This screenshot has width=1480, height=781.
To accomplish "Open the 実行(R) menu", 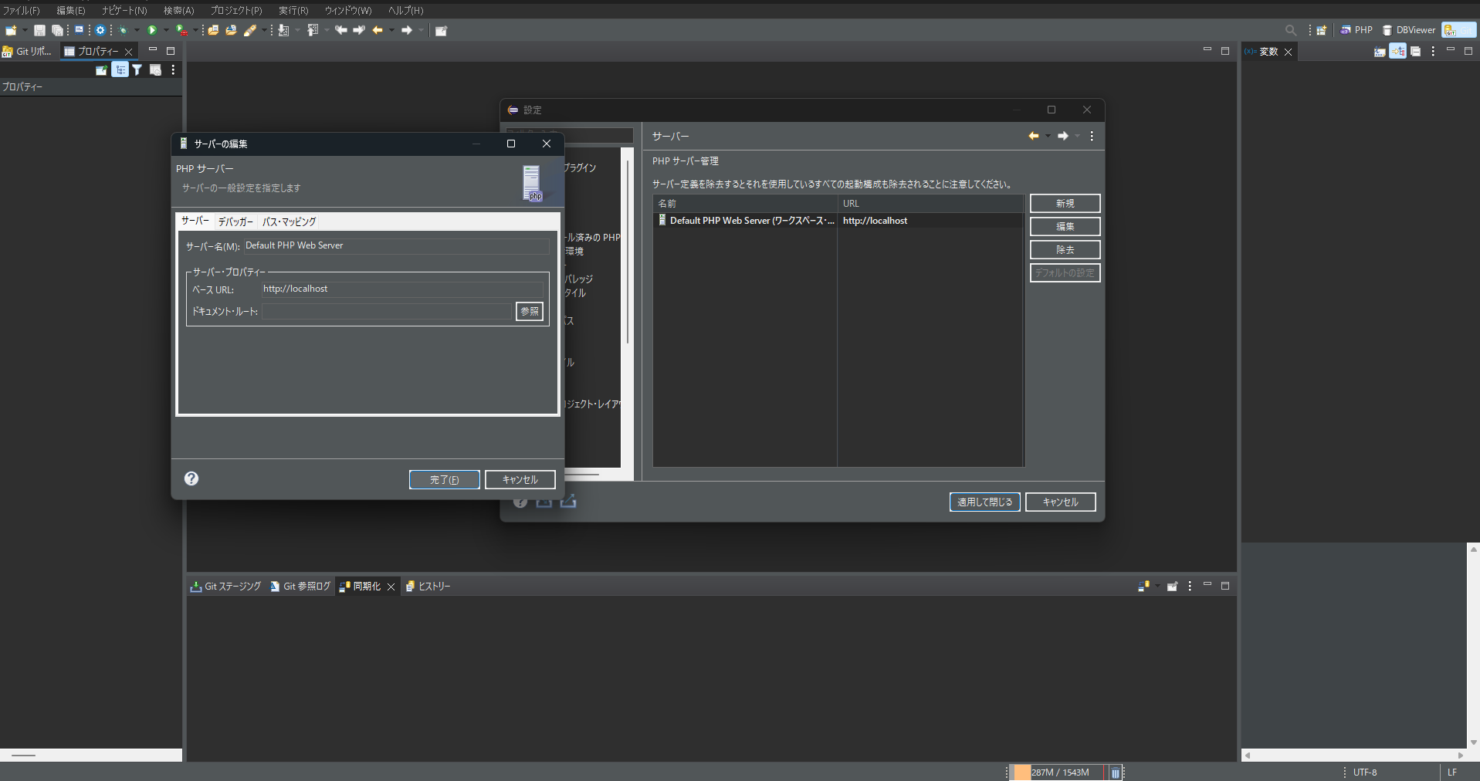I will point(292,10).
